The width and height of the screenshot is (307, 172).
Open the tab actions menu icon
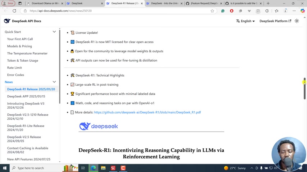(x=20, y=3)
